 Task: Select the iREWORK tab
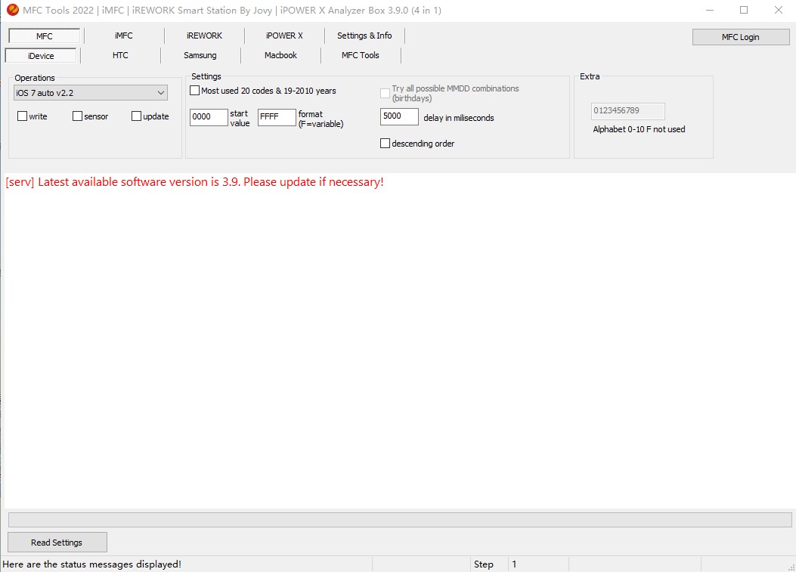click(204, 36)
